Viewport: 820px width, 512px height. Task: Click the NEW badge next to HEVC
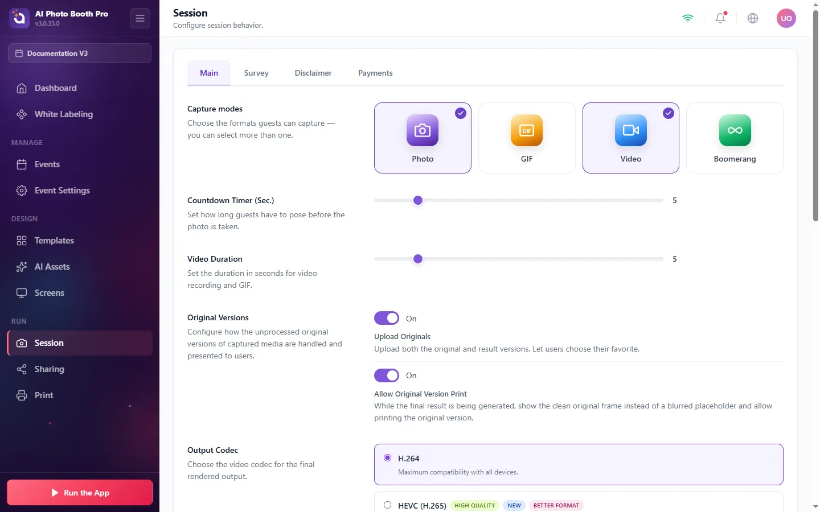514,505
